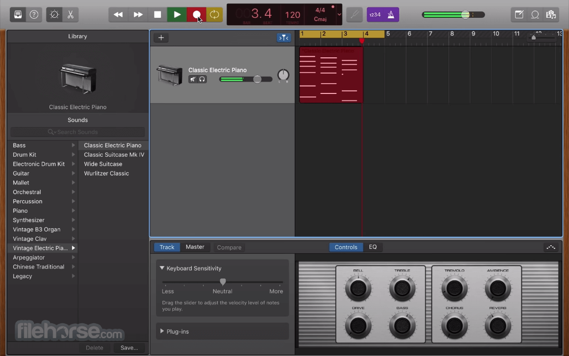The width and height of the screenshot is (569, 356).
Task: Stop playback with the Stop button
Action: [x=158, y=14]
